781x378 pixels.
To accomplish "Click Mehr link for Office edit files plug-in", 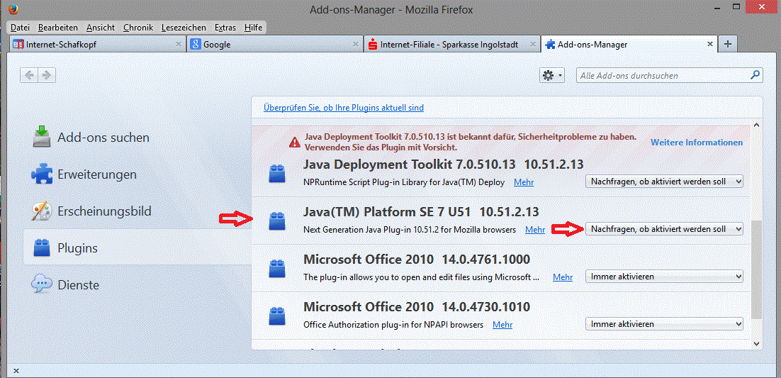I will click(562, 277).
